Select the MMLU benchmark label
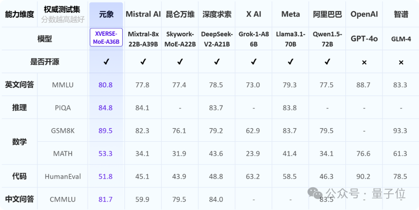Viewport: 419px width, 210px height. click(63, 85)
